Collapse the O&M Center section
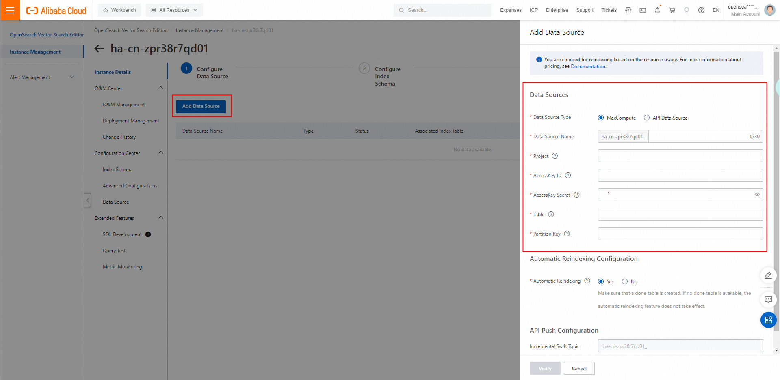 coord(161,88)
